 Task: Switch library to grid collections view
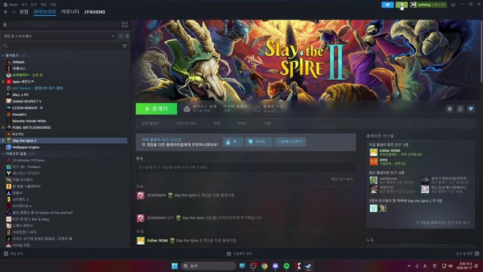point(125,25)
